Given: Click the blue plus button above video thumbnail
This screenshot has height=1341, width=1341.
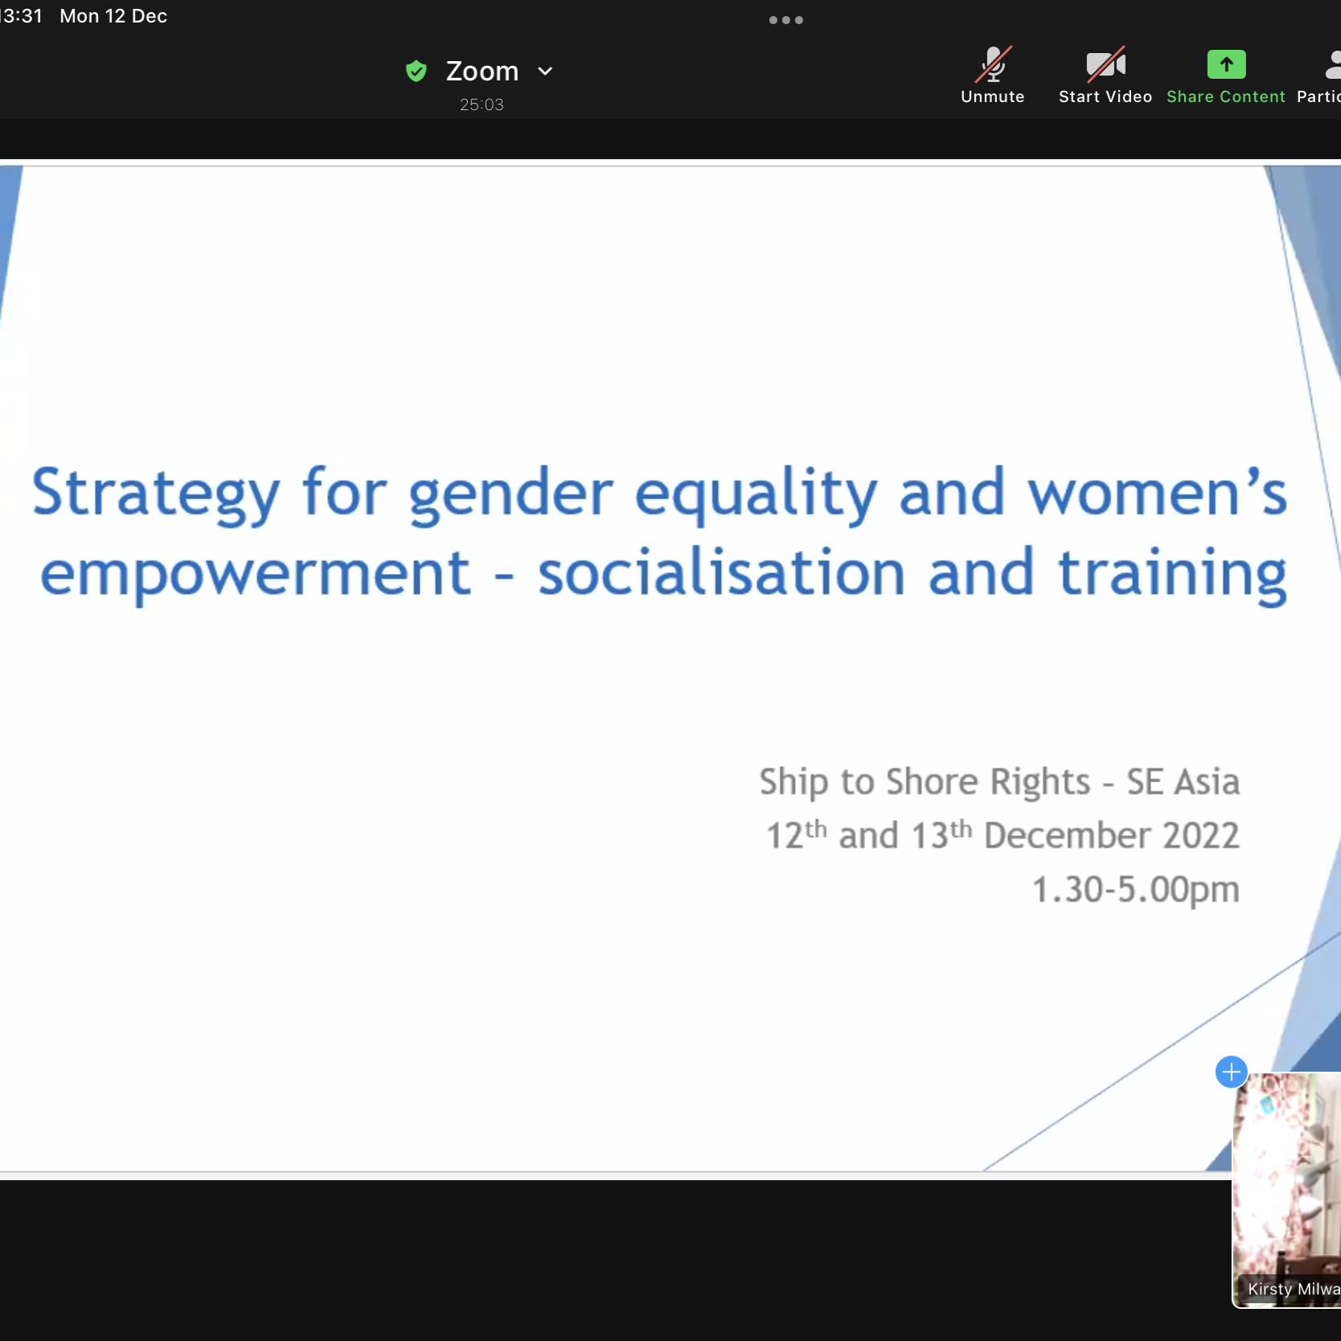Looking at the screenshot, I should (x=1231, y=1072).
